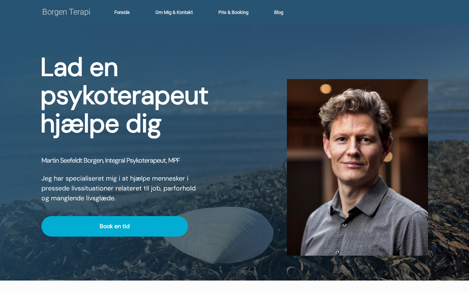Go to Om Mig & Kontakt page
469x293 pixels.
tap(174, 12)
